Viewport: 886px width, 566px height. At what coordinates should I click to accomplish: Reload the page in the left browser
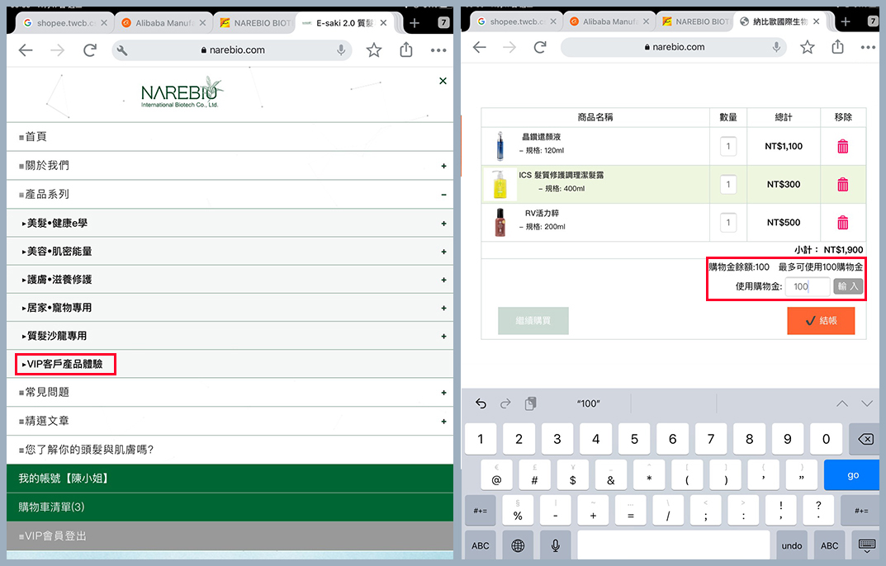90,50
